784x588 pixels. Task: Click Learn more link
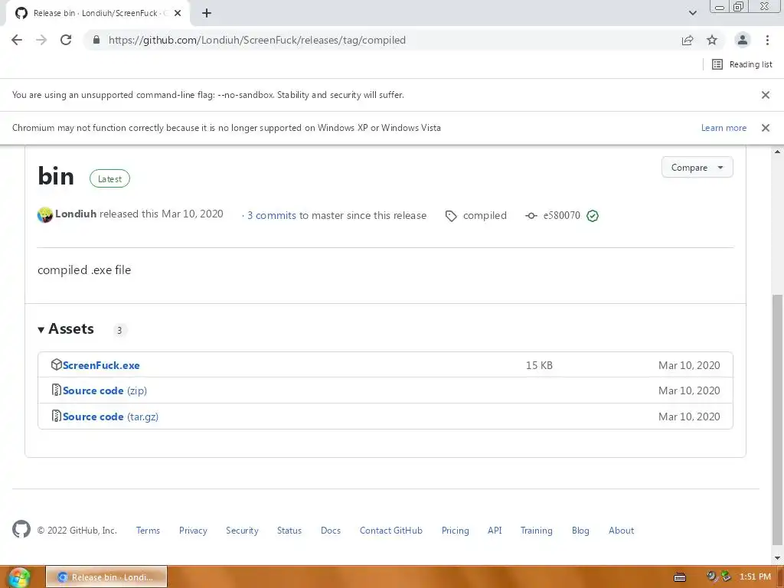724,128
